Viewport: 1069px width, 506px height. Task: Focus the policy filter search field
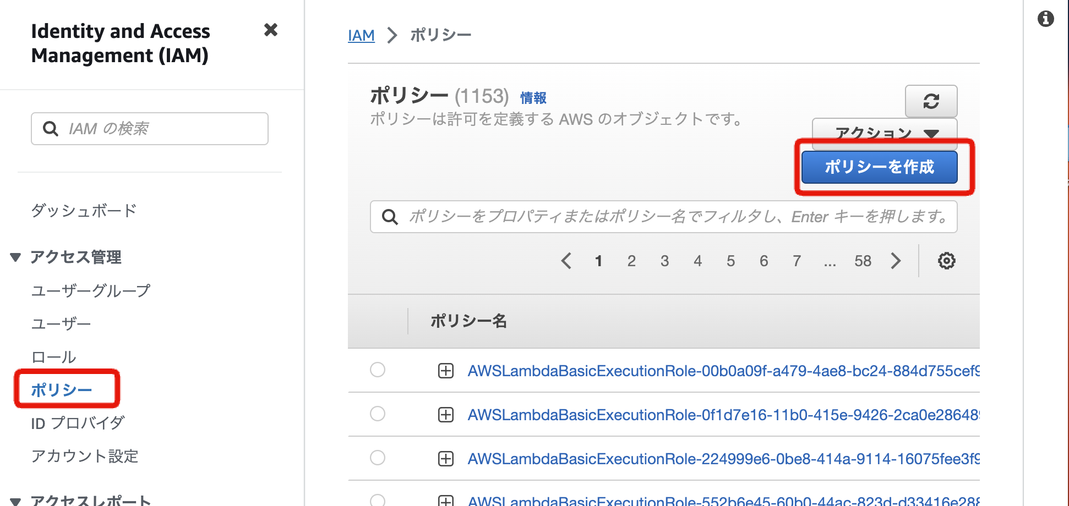pos(677,217)
